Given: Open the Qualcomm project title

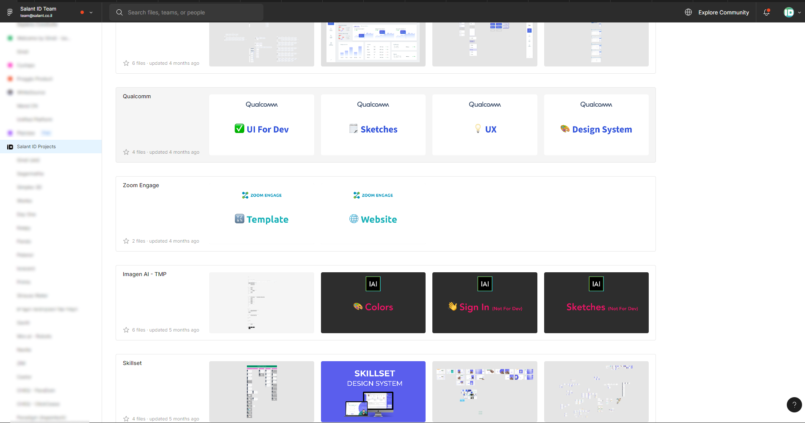Looking at the screenshot, I should tap(137, 96).
